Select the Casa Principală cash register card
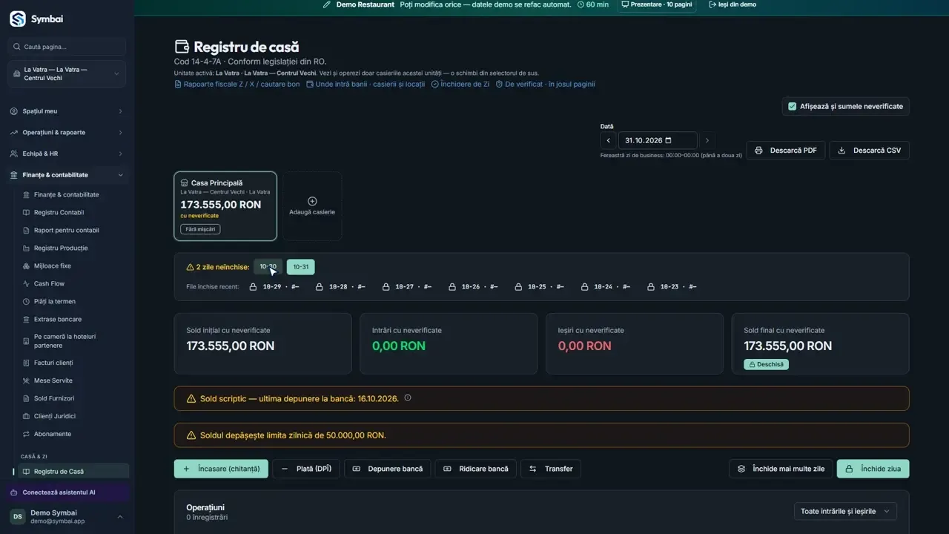Screen dimensions: 949x534 coord(225,206)
